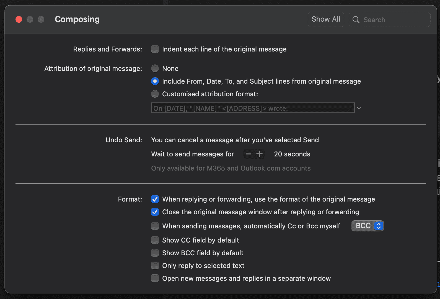Increase the undo send wait time with plus
Viewport: 440px width, 299px height.
click(x=259, y=154)
